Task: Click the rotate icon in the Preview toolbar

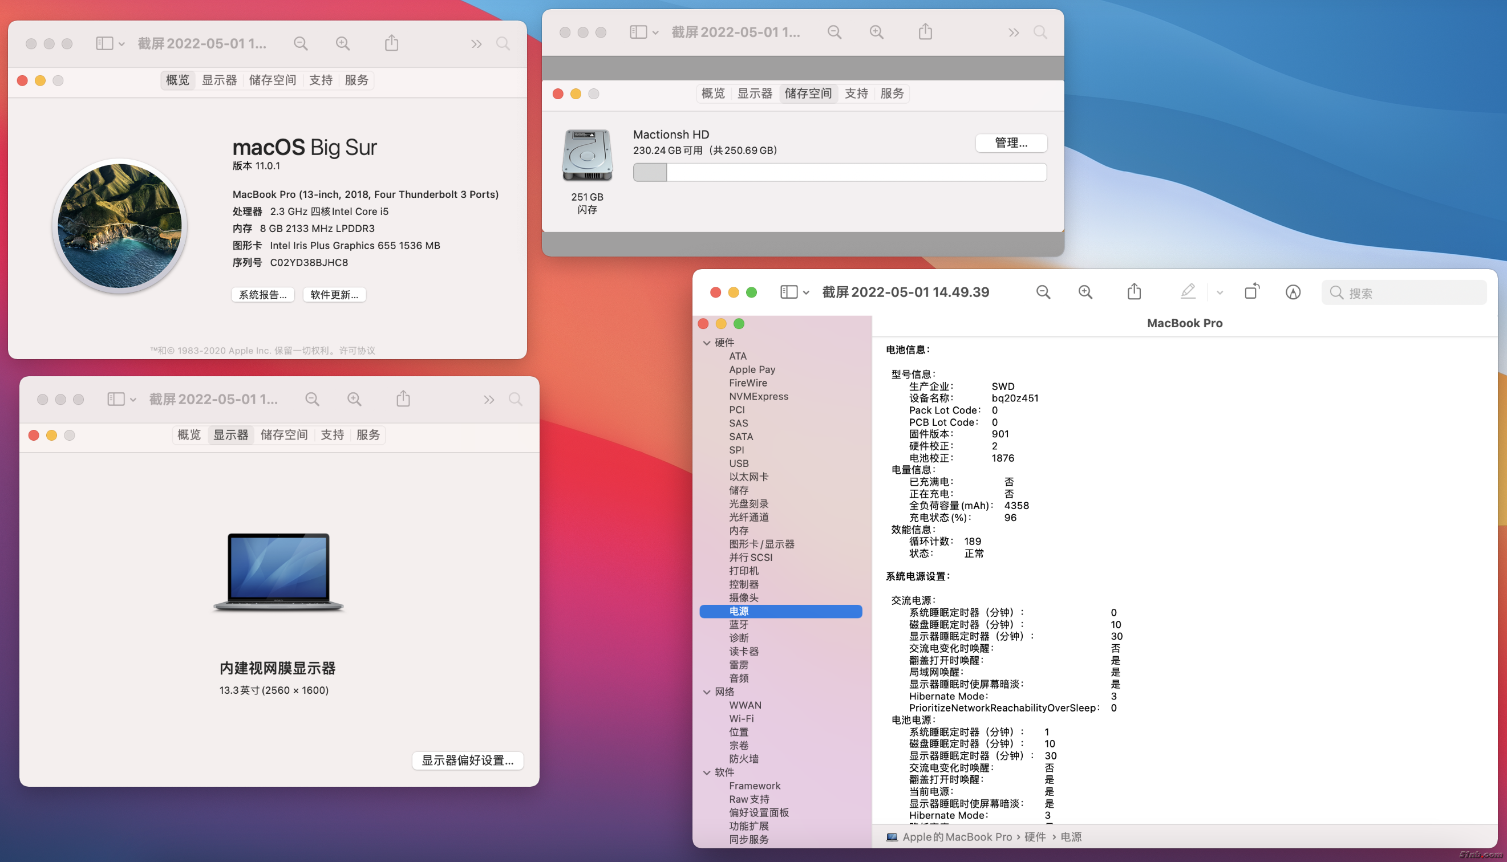Action: [1252, 292]
